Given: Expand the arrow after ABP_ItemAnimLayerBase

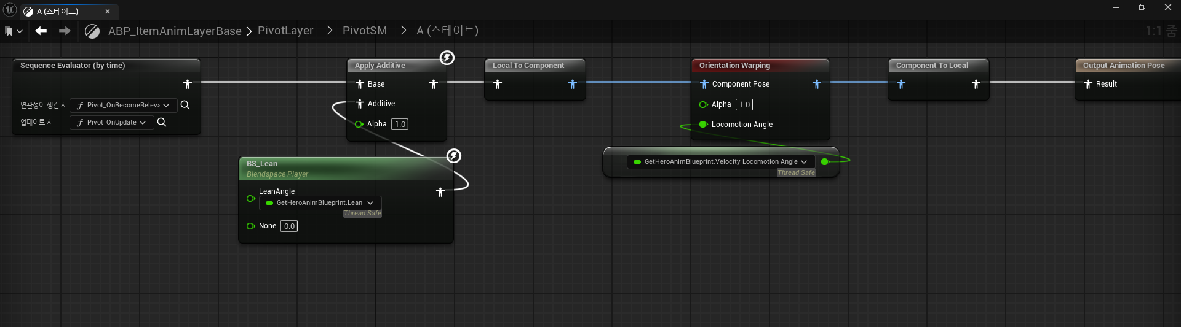Looking at the screenshot, I should tap(249, 31).
